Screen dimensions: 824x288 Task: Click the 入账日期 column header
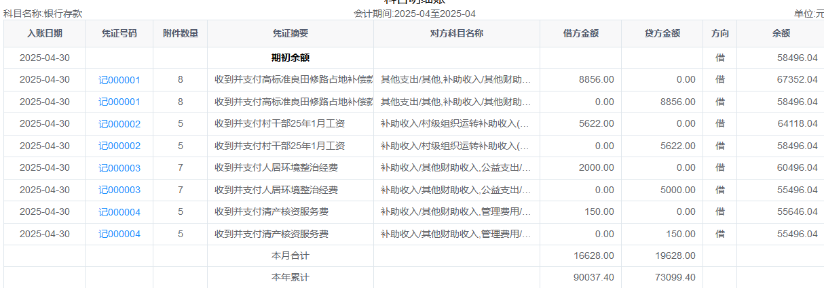tap(45, 33)
